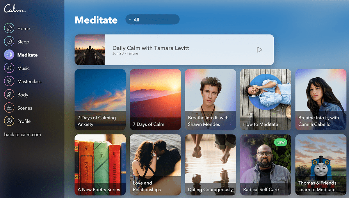Click the Scenes mountain icon
Viewport: 349px width, 198px height.
9,108
